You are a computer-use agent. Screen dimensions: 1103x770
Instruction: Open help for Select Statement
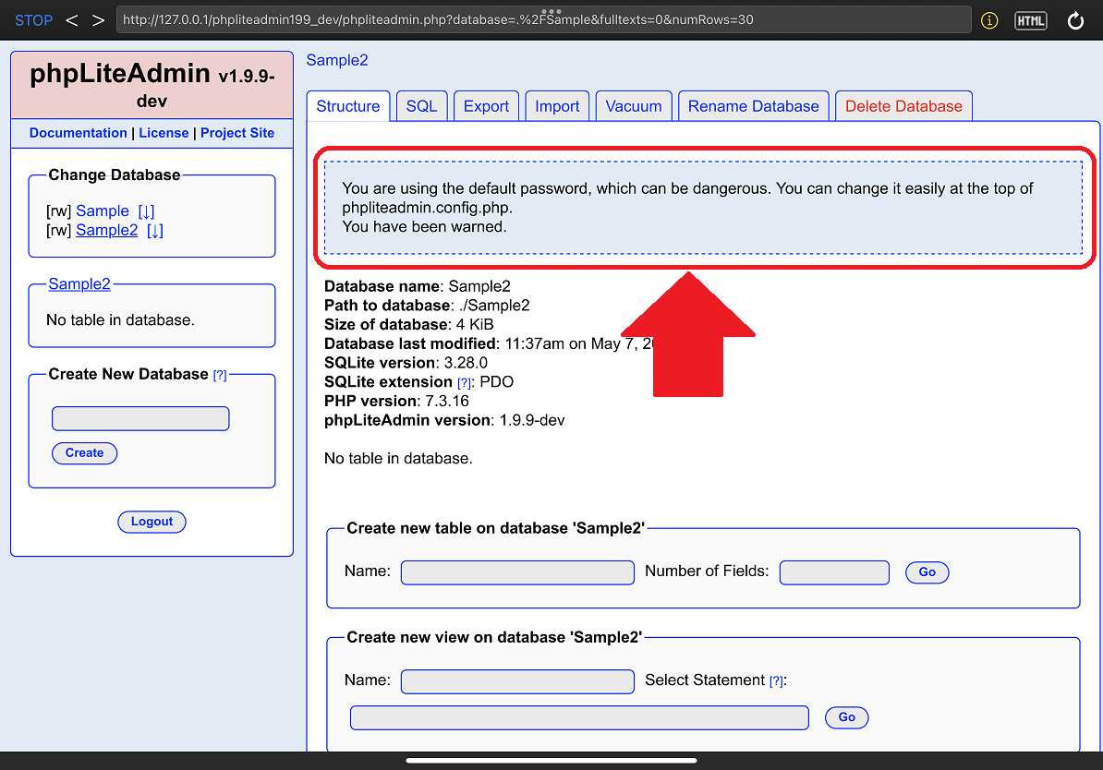(x=776, y=681)
